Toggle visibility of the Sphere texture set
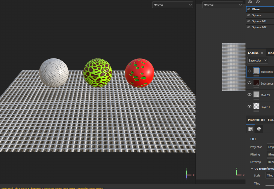274x189 pixels. point(249,15)
